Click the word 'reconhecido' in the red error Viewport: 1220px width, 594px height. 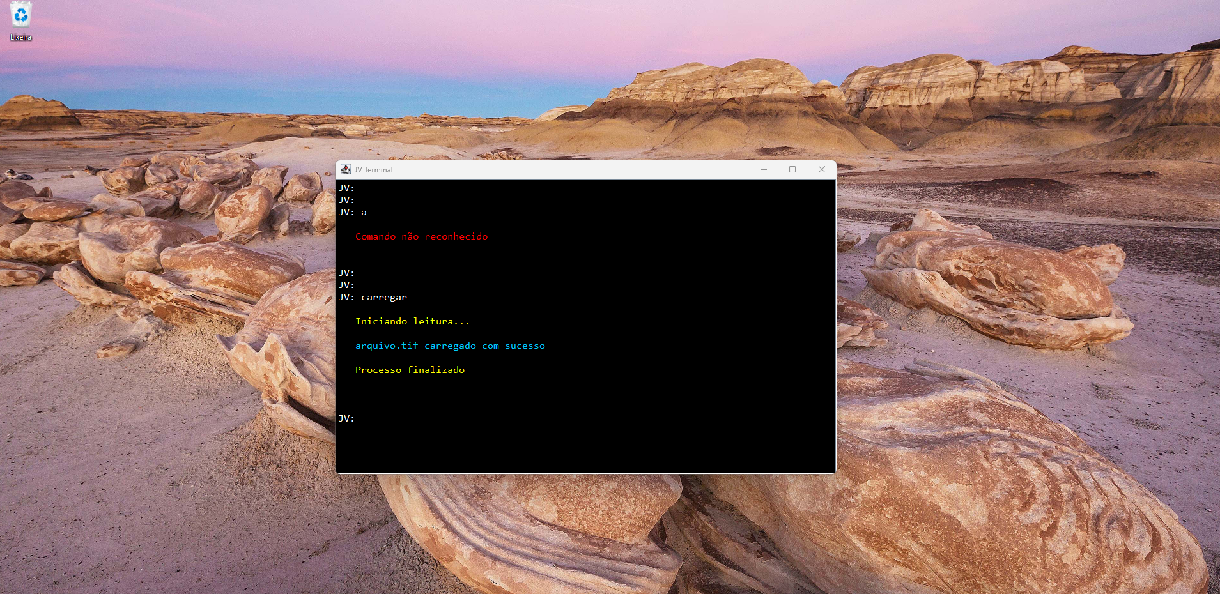(456, 236)
